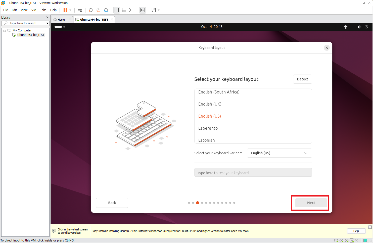The image size is (373, 243).
Task: Toggle the console view icon
Action: click(x=143, y=10)
